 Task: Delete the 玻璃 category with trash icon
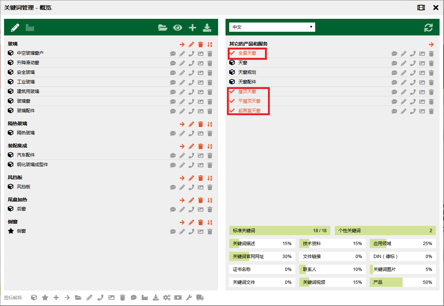point(200,44)
